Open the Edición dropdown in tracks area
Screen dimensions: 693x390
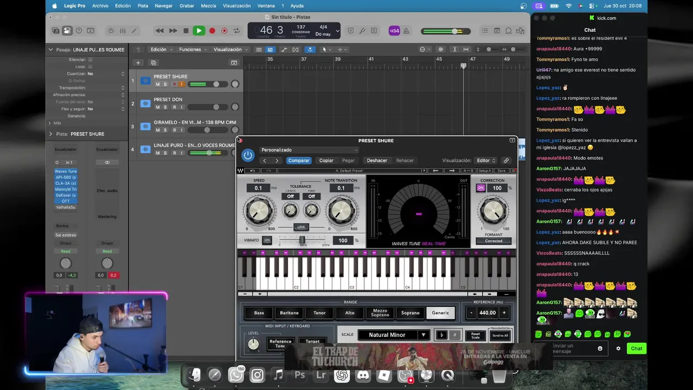pyautogui.click(x=161, y=49)
